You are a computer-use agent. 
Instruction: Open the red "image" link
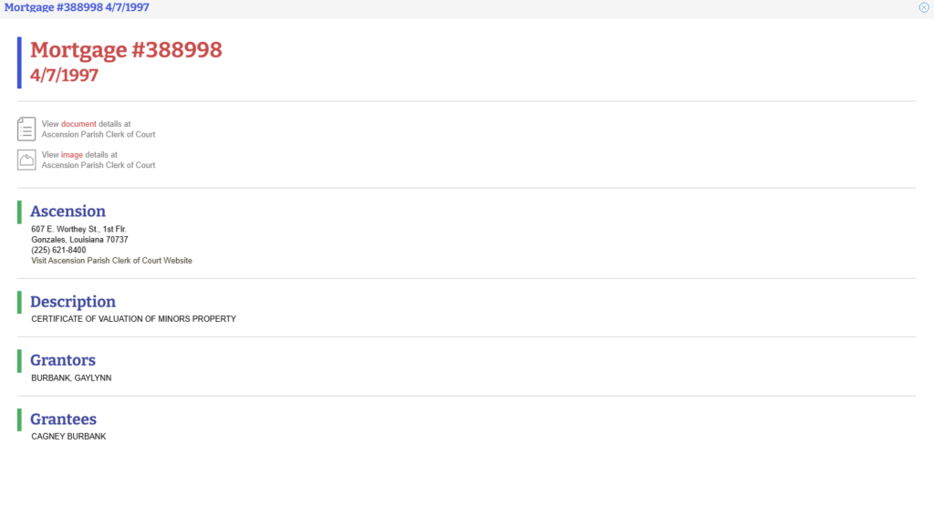point(72,155)
